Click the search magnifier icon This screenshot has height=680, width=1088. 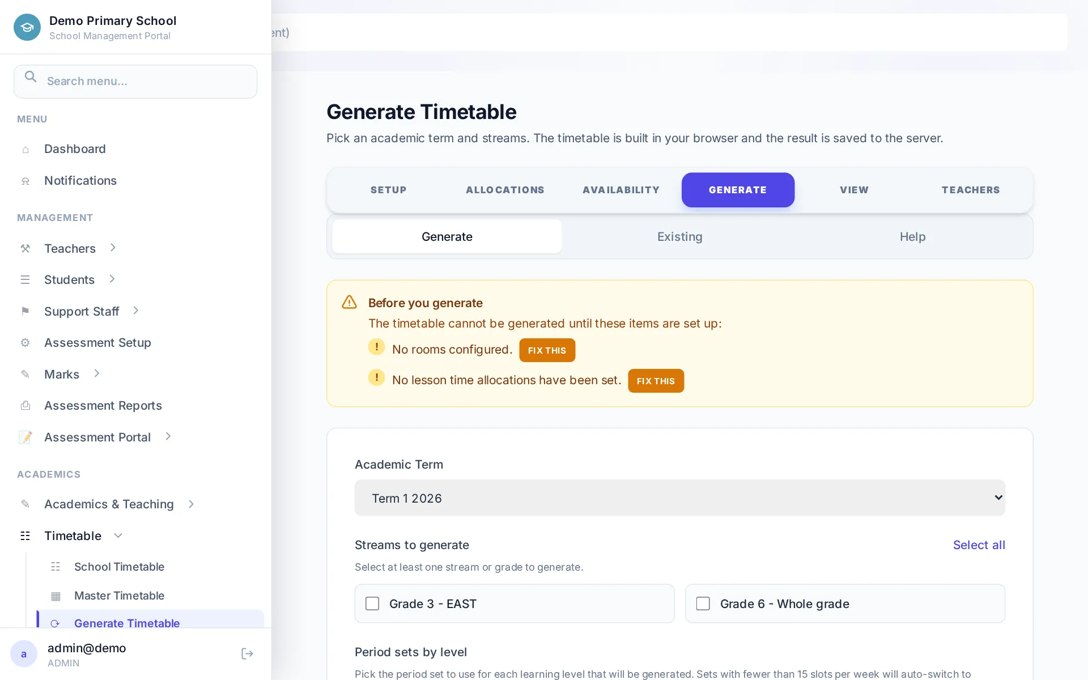click(x=31, y=77)
